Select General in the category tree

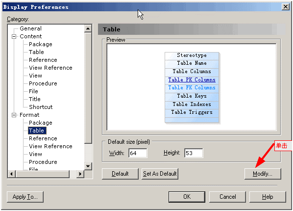31,28
